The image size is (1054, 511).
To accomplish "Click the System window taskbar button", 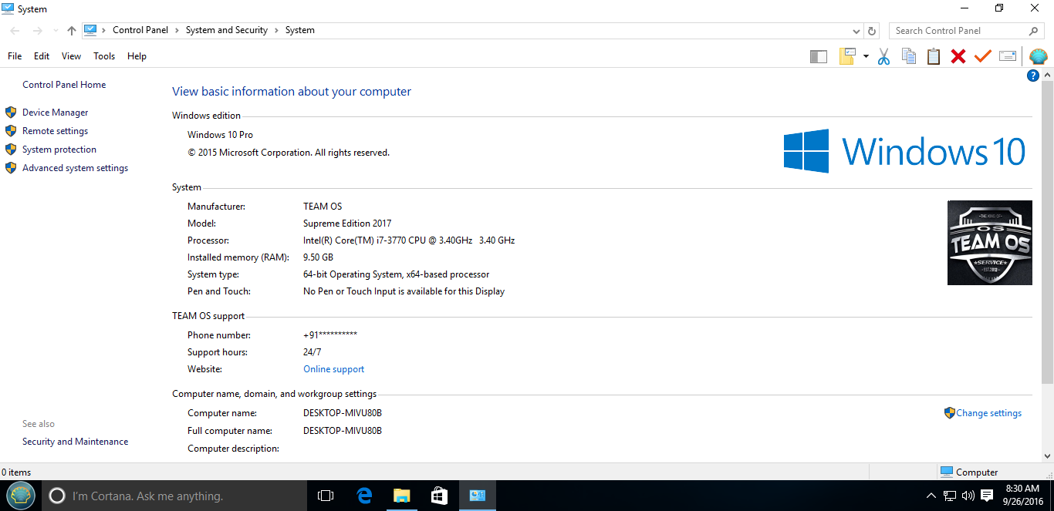I will (478, 496).
